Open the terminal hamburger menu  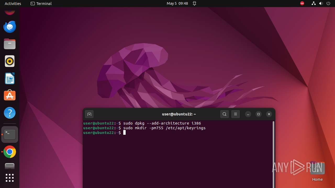point(236,114)
